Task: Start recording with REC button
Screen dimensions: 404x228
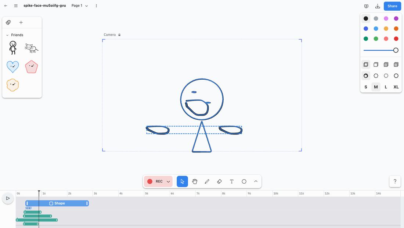Action: pyautogui.click(x=155, y=181)
